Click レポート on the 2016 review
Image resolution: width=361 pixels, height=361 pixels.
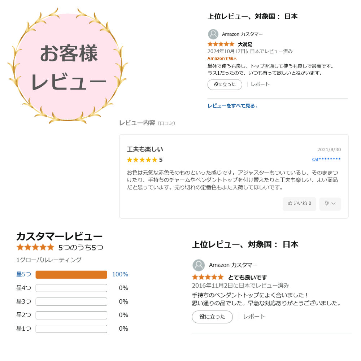click(x=254, y=317)
